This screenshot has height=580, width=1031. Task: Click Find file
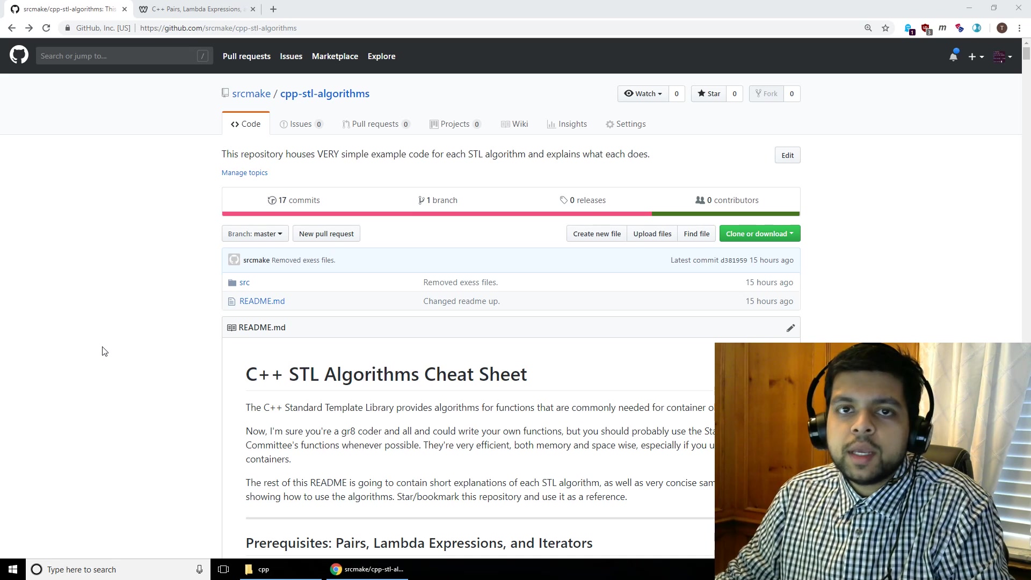pos(696,234)
